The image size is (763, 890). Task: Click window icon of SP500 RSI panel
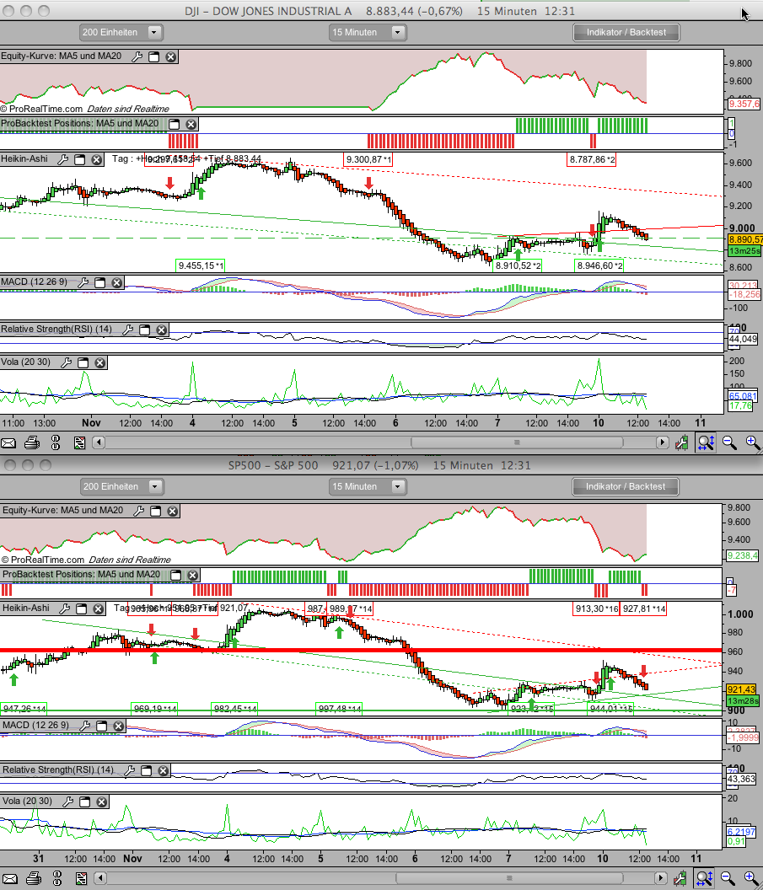147,770
